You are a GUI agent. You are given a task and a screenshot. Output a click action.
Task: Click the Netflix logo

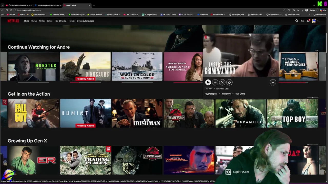[x=13, y=21]
